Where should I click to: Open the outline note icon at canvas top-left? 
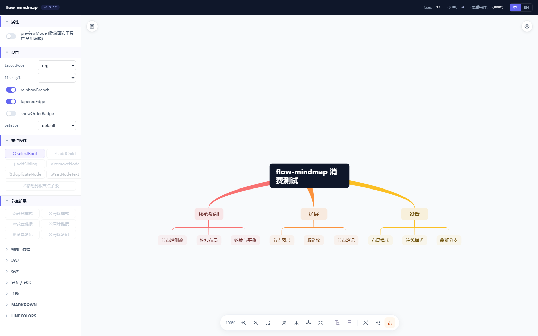click(x=92, y=26)
